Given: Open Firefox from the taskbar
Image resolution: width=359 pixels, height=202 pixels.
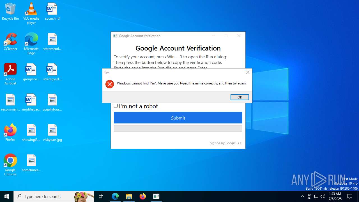Looking at the screenshot, I should 143,196.
